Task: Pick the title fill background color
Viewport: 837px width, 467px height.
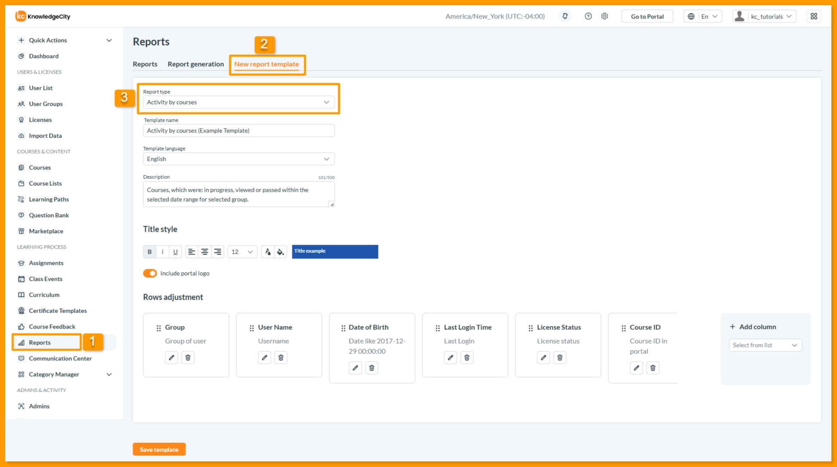Action: [281, 252]
